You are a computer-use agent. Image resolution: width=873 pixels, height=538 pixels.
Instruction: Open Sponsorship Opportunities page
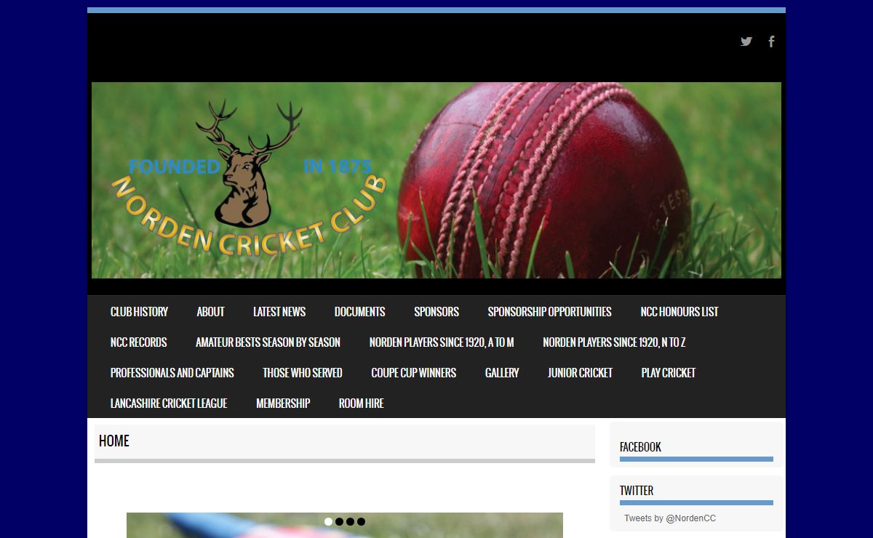point(549,311)
